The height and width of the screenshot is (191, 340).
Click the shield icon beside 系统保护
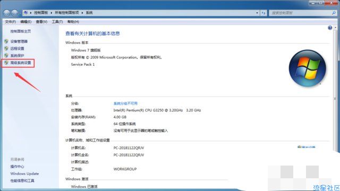pyautogui.click(x=6, y=55)
